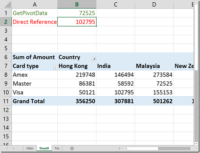Select column A header
Screen dimensions: 200x153
click(x=34, y=4)
